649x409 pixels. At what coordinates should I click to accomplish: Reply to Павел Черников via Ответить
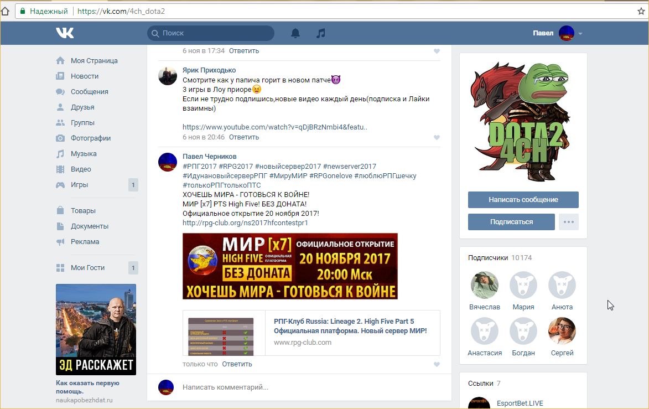[237, 364]
